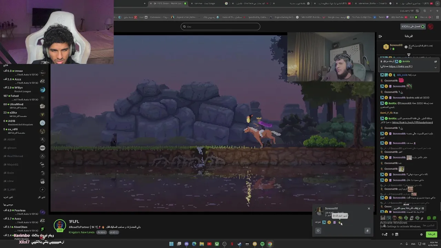This screenshot has height=248, width=441.
Task: Open Abael3bas recommended channel
Action: 24,228
